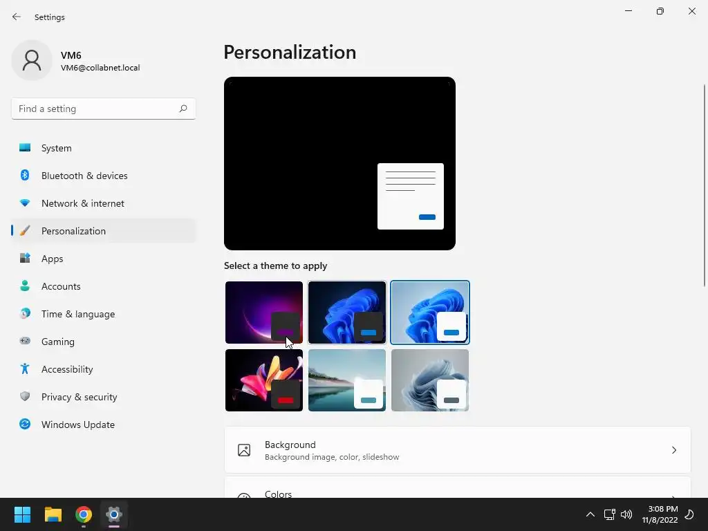The image size is (708, 531).
Task: Open File Explorer from taskbar
Action: pos(53,514)
